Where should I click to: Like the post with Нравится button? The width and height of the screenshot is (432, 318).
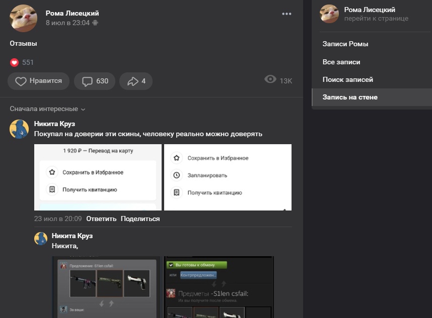tap(38, 81)
